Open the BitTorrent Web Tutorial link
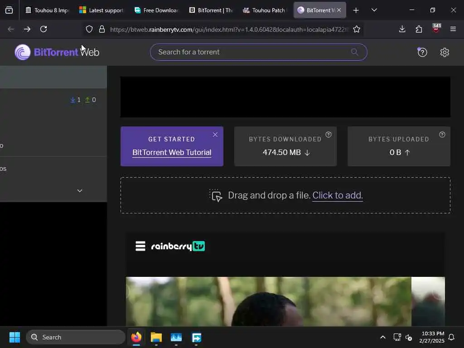 coord(172,152)
